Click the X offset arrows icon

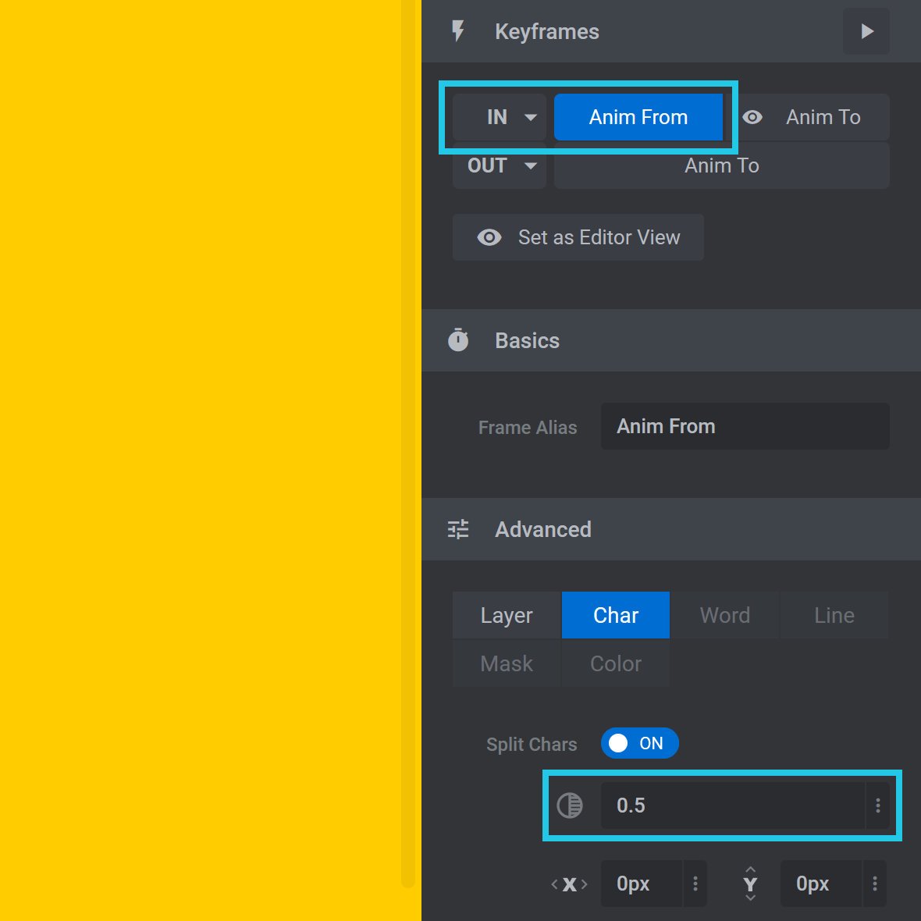click(569, 884)
